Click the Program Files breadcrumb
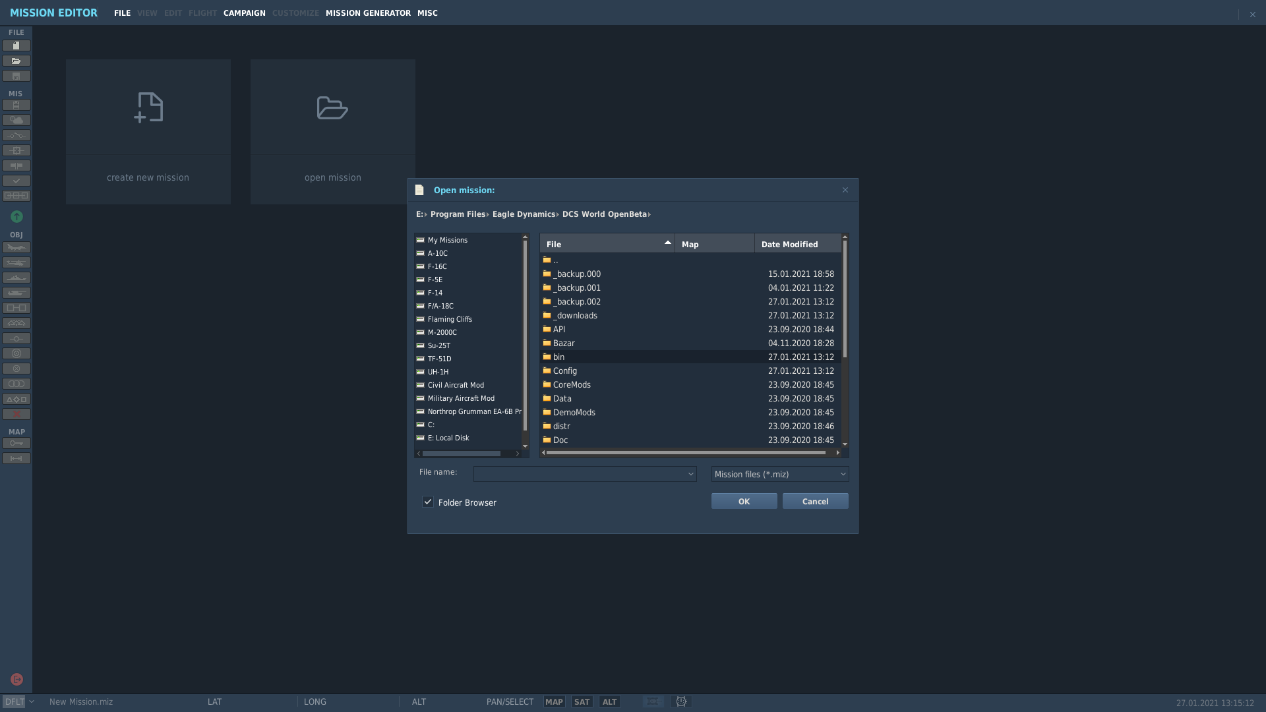This screenshot has width=1266, height=712. coord(458,214)
